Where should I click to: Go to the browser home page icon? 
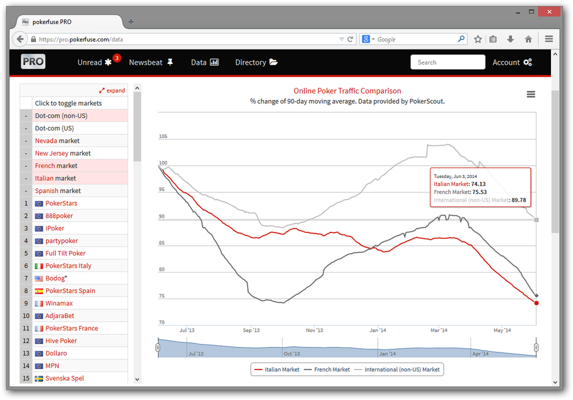(x=528, y=39)
